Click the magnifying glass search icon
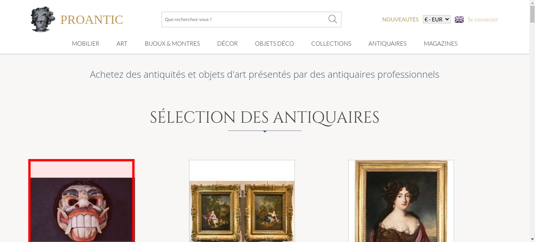The width and height of the screenshot is (535, 242). (x=333, y=19)
